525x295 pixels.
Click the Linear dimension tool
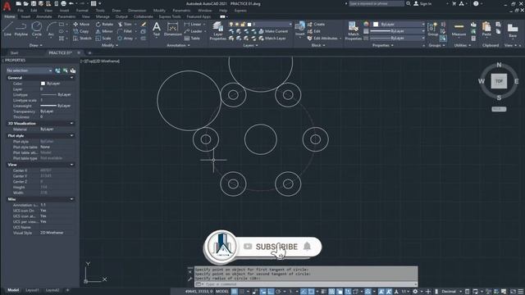tap(193, 24)
